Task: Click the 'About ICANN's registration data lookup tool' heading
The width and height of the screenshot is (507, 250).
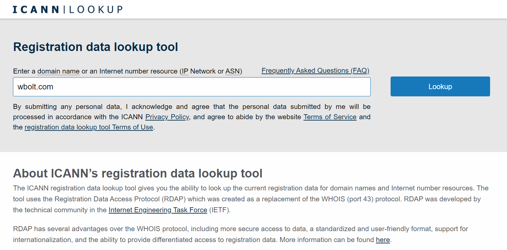Action: click(x=138, y=173)
